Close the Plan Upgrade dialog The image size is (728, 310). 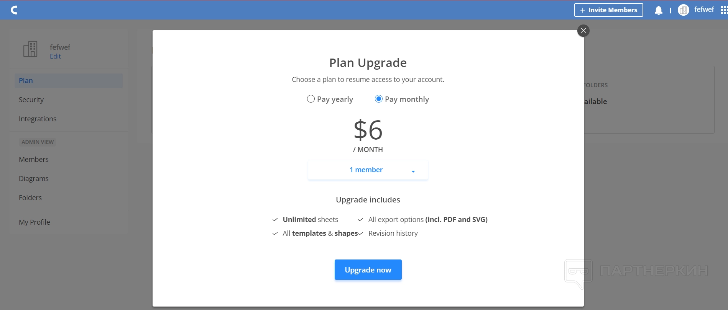click(583, 31)
